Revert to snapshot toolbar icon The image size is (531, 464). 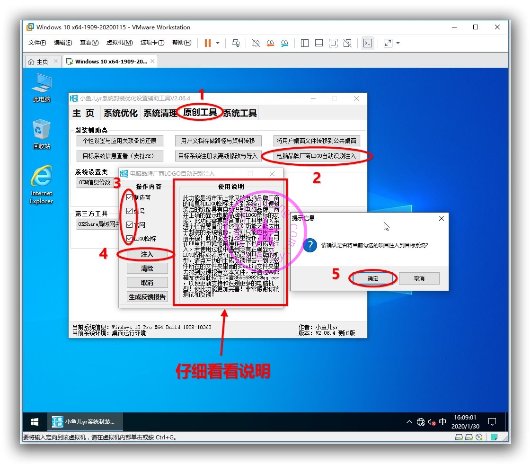[270, 43]
